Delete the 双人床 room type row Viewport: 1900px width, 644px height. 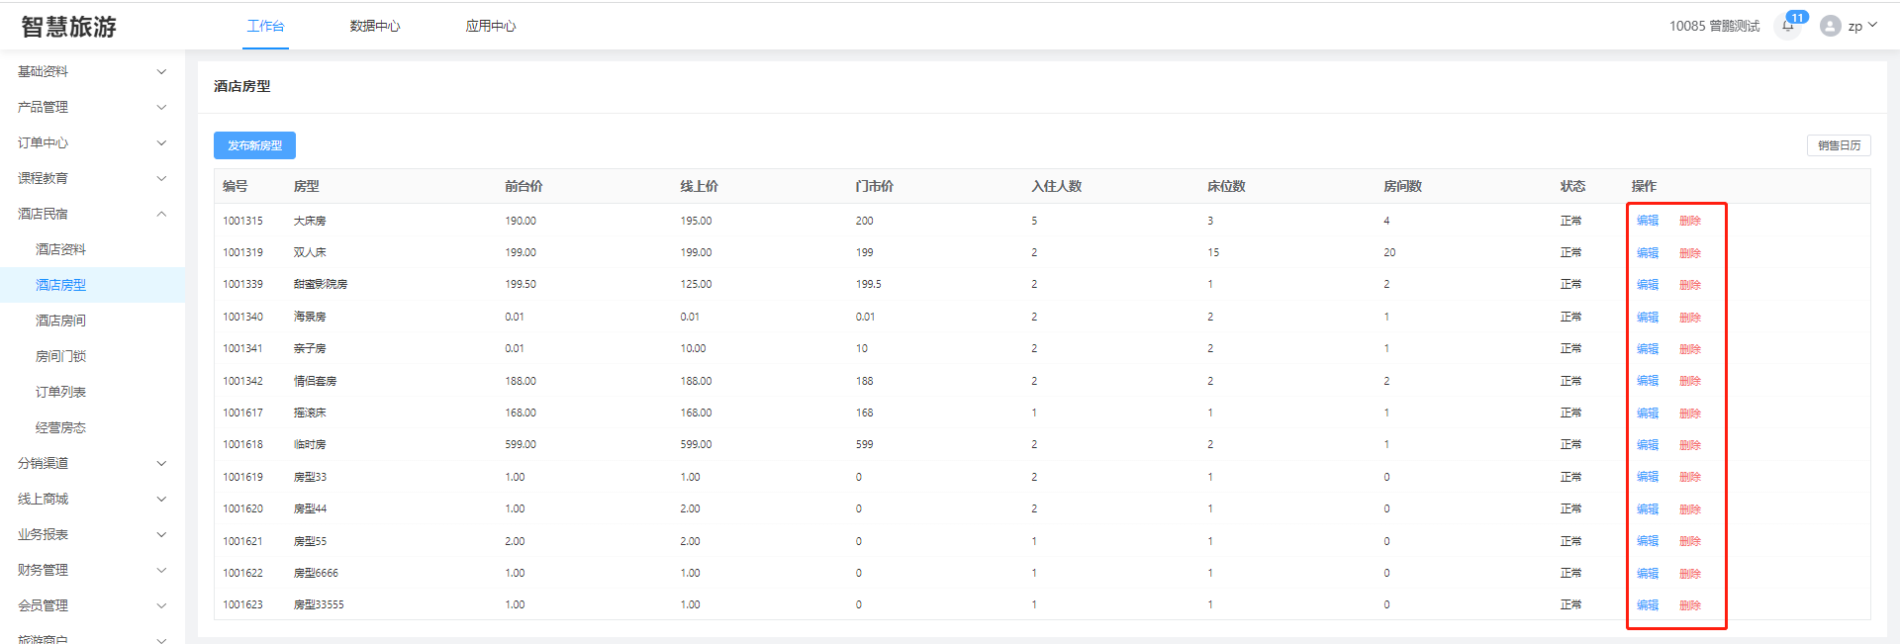[x=1689, y=253]
